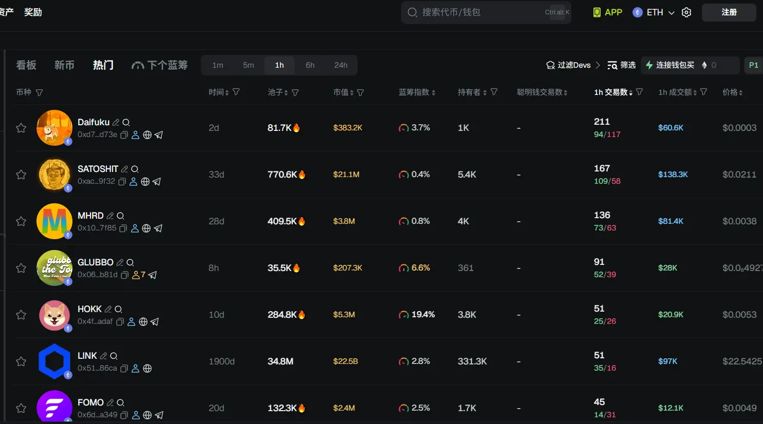Open settings gear icon
Image resolution: width=763 pixels, height=424 pixels.
pos(686,12)
